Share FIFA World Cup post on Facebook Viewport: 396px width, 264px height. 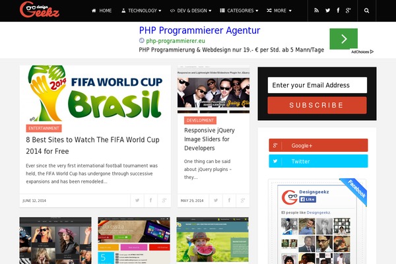tap(150, 201)
